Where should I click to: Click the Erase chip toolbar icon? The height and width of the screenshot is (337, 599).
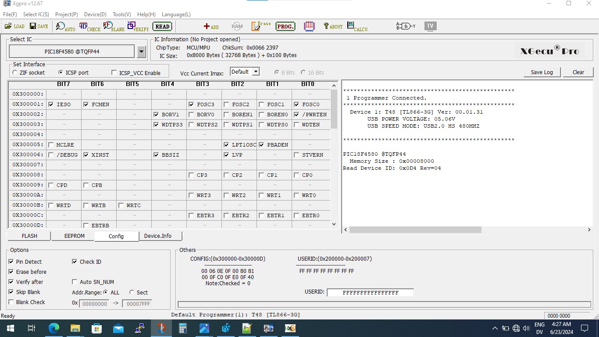tap(261, 26)
